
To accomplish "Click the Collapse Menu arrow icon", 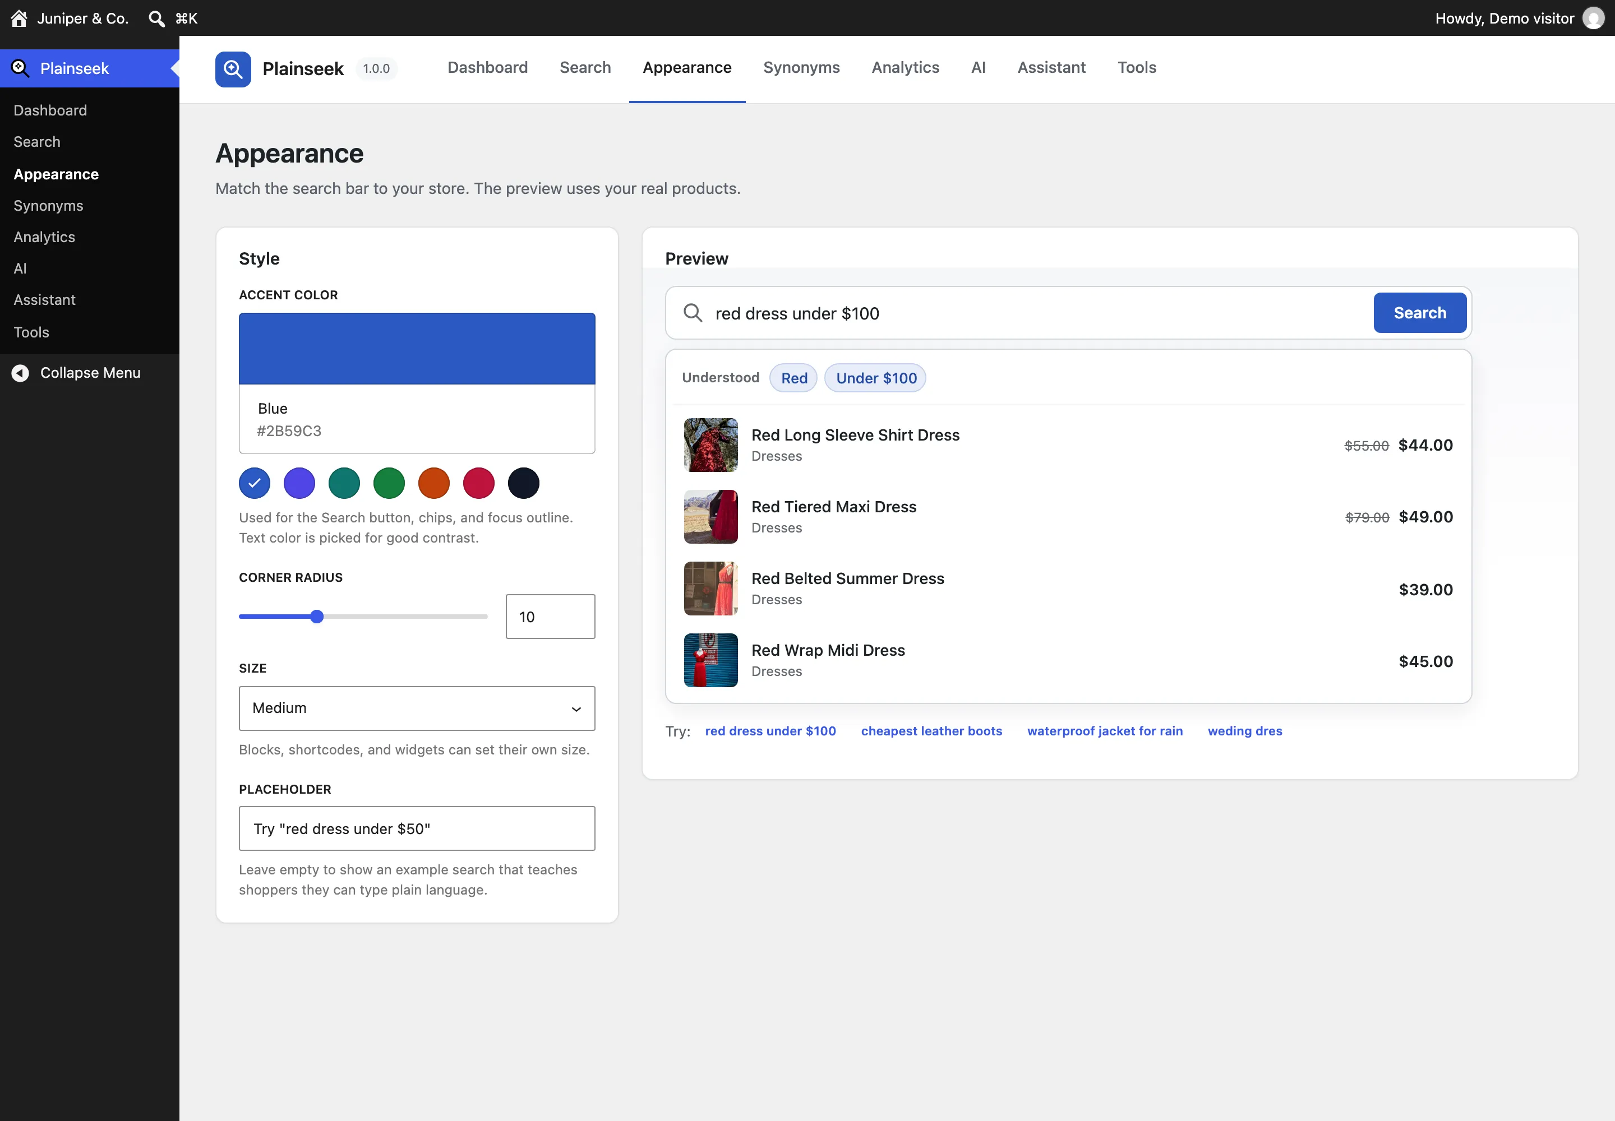I will point(20,373).
